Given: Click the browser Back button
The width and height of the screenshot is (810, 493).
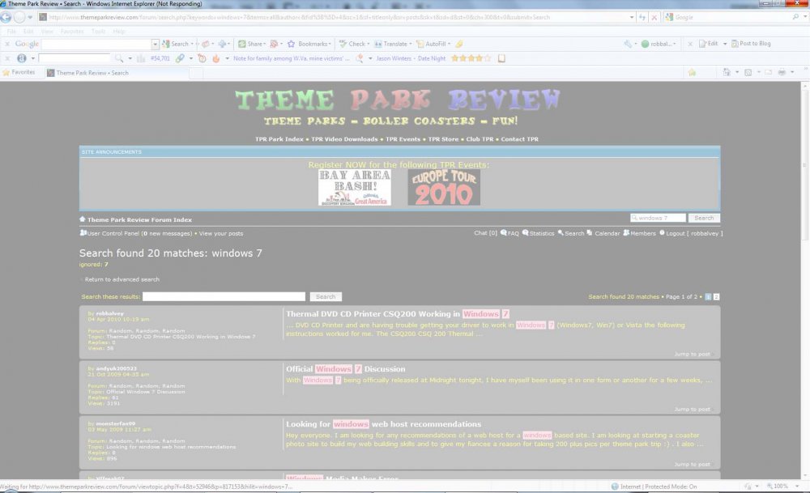Looking at the screenshot, I should 7,17.
